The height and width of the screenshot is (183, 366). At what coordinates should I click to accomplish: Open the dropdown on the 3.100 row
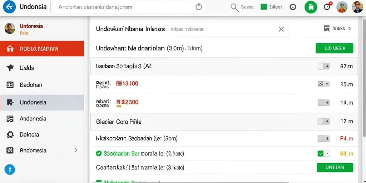(x=323, y=84)
